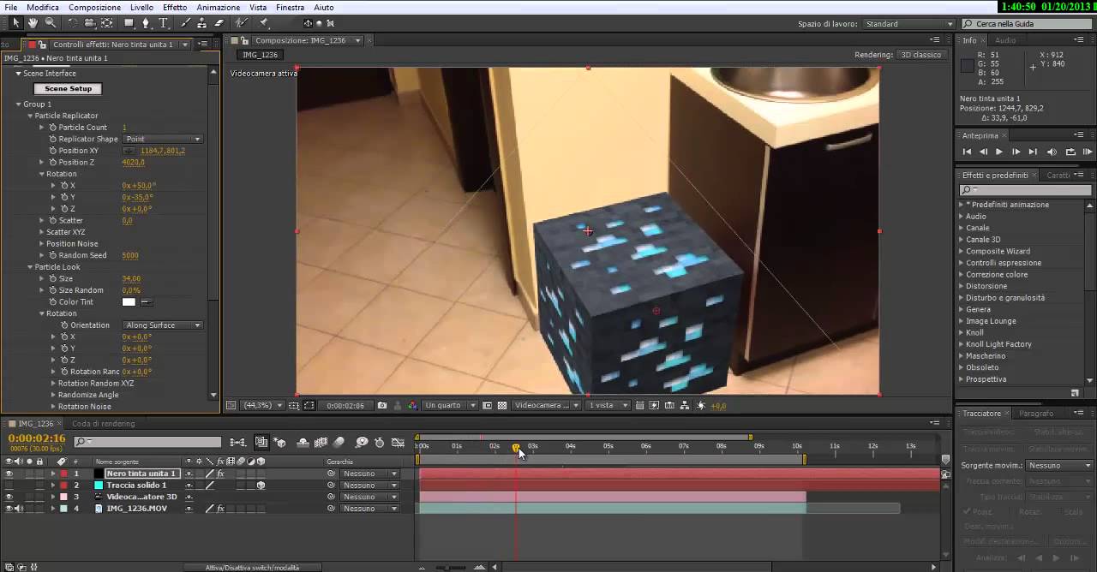Switch to the Coda di rendering tab
Viewport: 1097px width, 572px height.
tap(103, 423)
